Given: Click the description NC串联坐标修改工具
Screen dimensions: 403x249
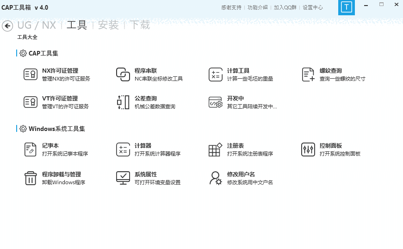Looking at the screenshot, I should pos(159,79).
